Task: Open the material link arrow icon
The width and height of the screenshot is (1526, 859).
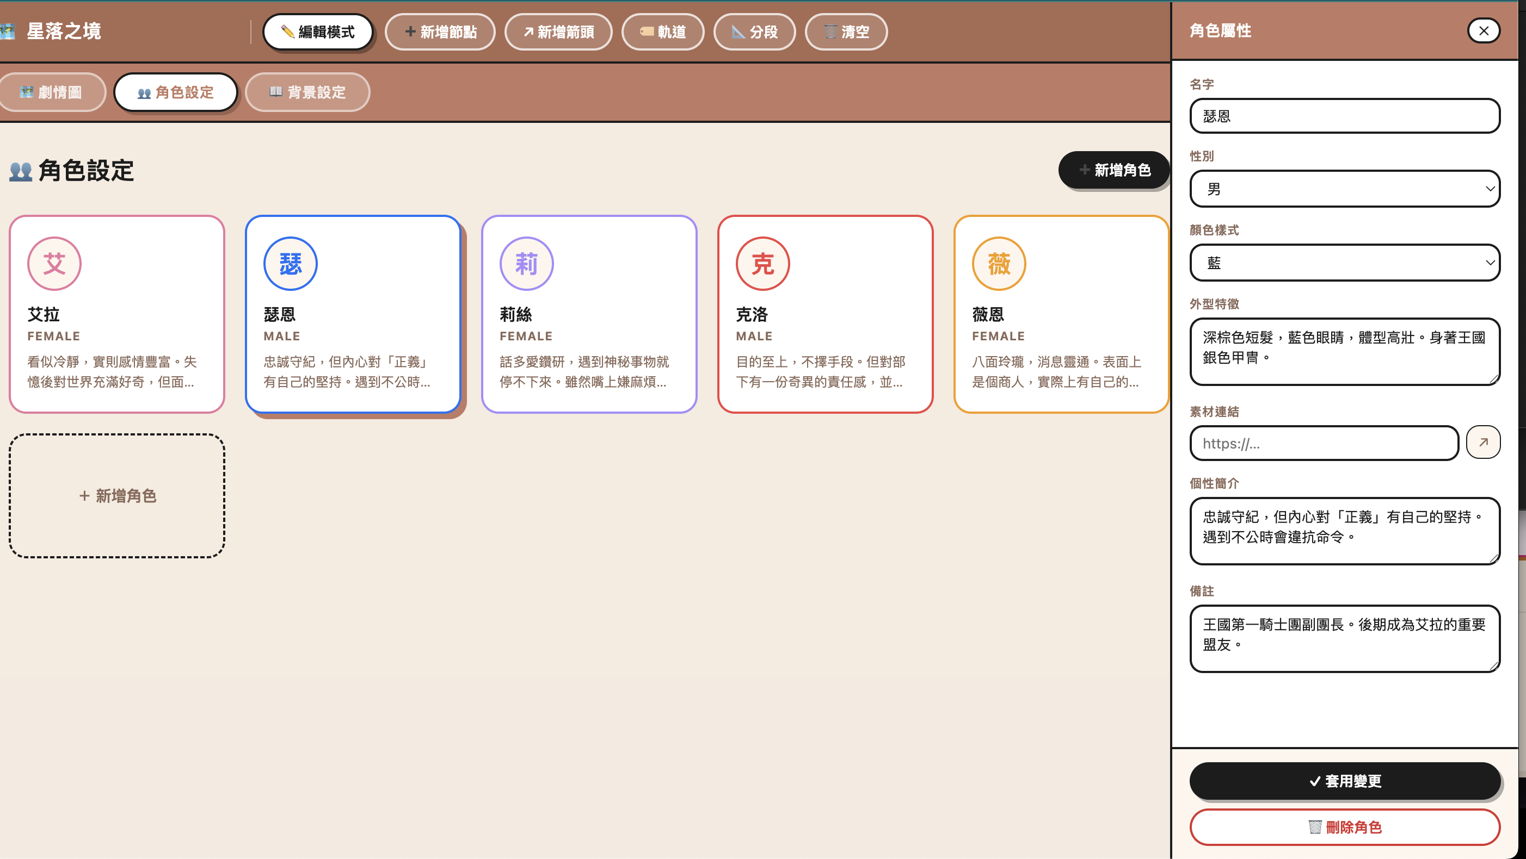Action: [1483, 443]
